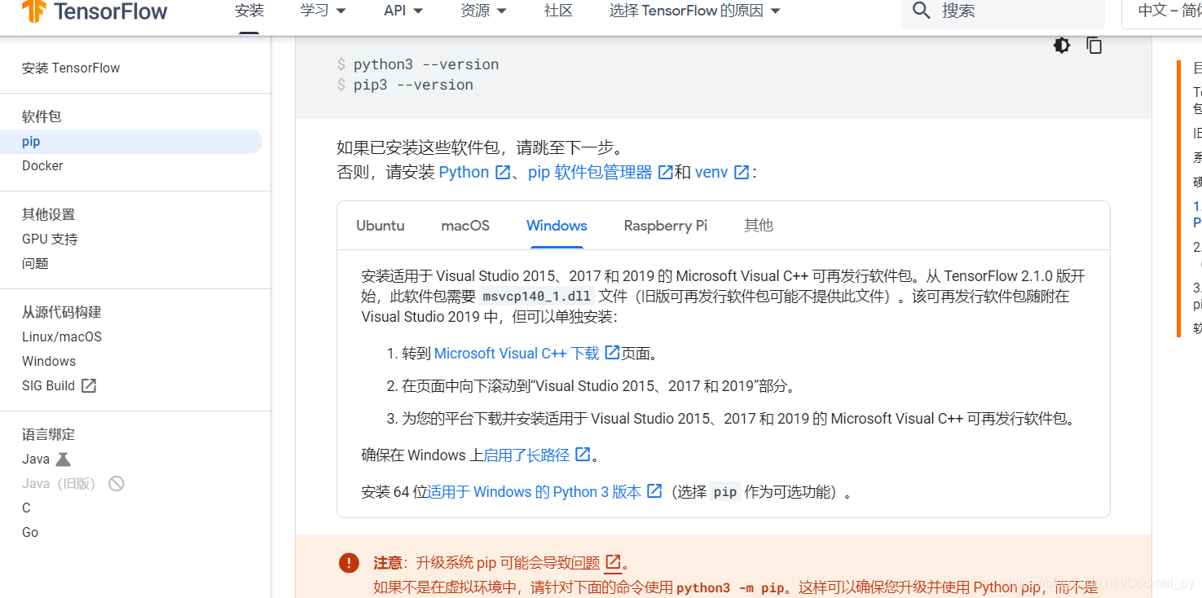The image size is (1202, 598).
Task: Click the search magnifier icon
Action: pyautogui.click(x=922, y=11)
